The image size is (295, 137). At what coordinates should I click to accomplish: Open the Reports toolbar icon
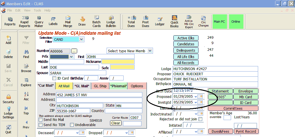pos(10,21)
